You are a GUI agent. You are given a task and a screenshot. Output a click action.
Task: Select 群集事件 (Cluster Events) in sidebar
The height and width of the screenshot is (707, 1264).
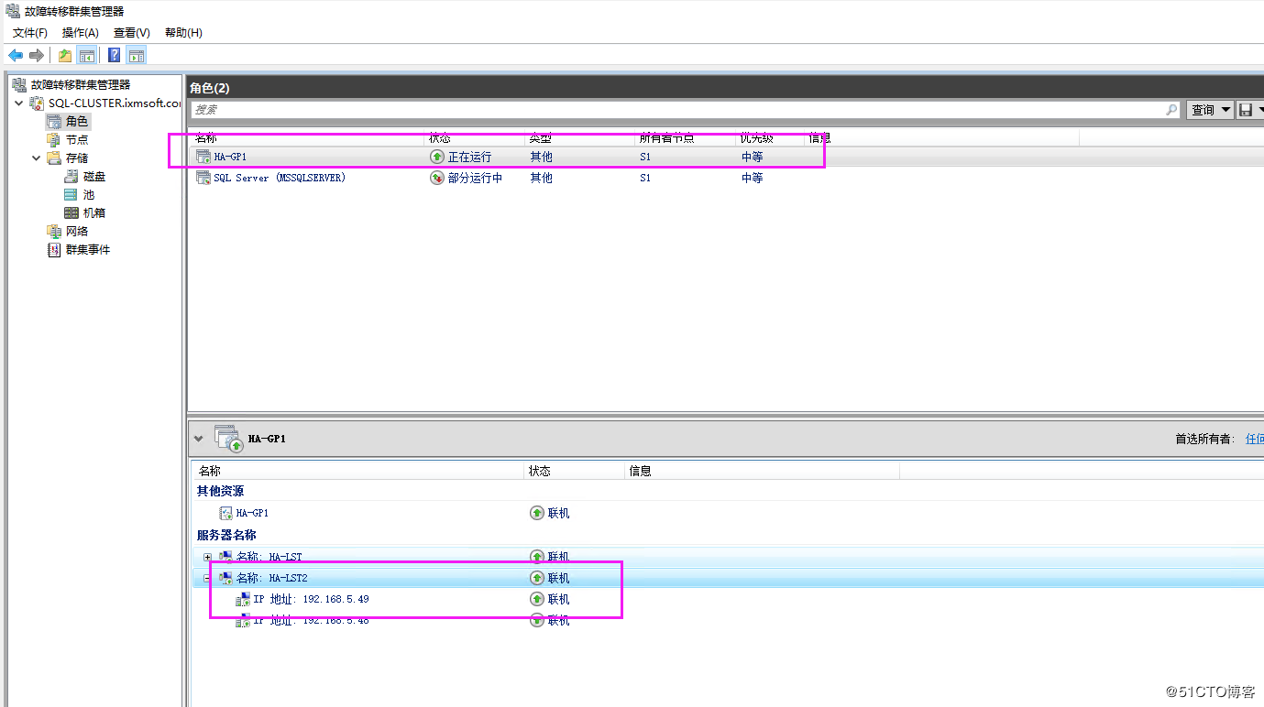click(86, 249)
